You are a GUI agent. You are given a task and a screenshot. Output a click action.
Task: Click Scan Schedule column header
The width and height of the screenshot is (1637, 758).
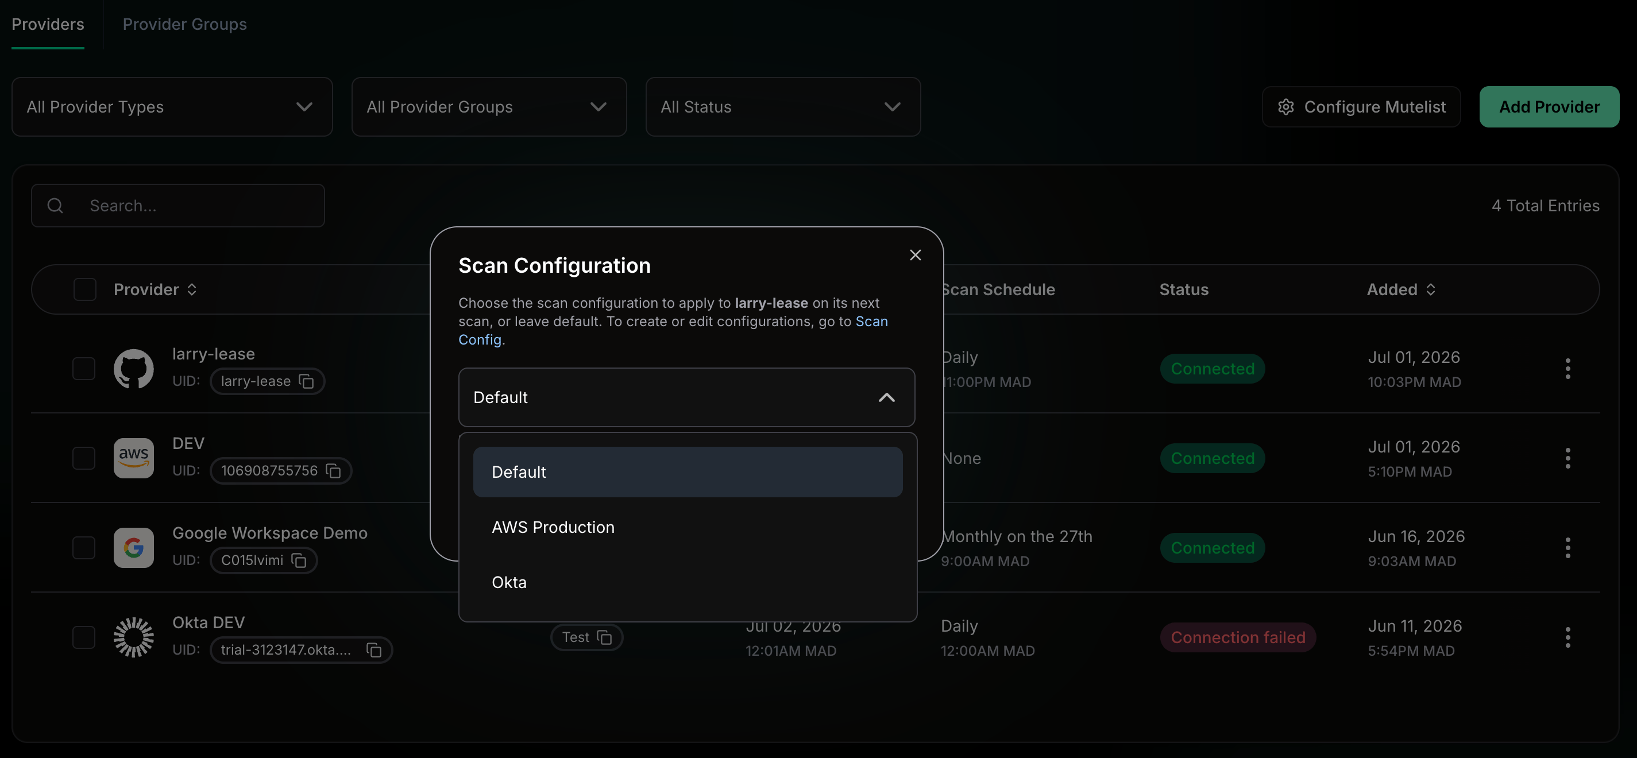999,290
